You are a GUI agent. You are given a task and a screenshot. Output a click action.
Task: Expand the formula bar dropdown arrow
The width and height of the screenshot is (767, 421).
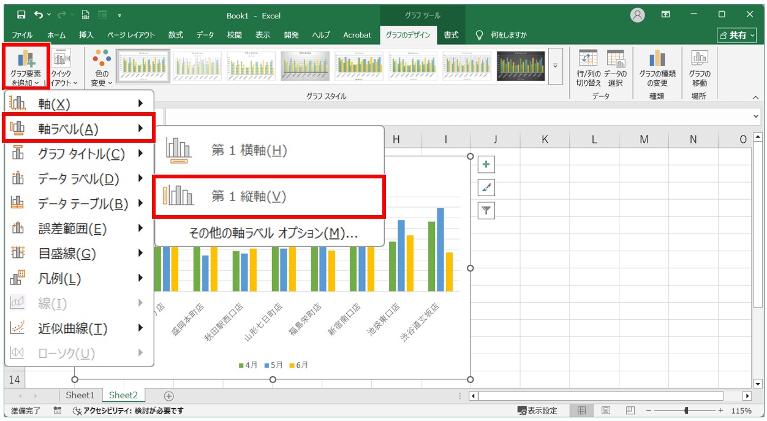(755, 117)
